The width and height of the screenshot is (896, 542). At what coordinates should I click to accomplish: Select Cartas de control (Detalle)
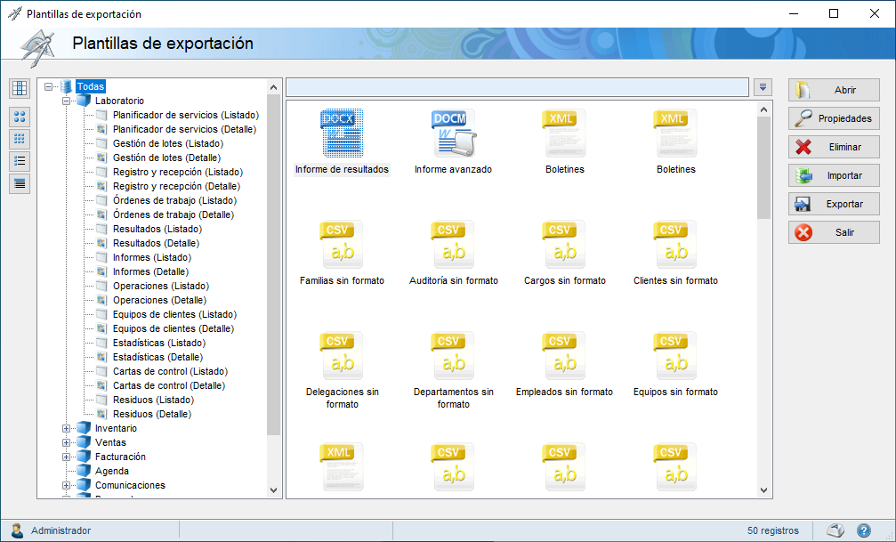coord(169,386)
